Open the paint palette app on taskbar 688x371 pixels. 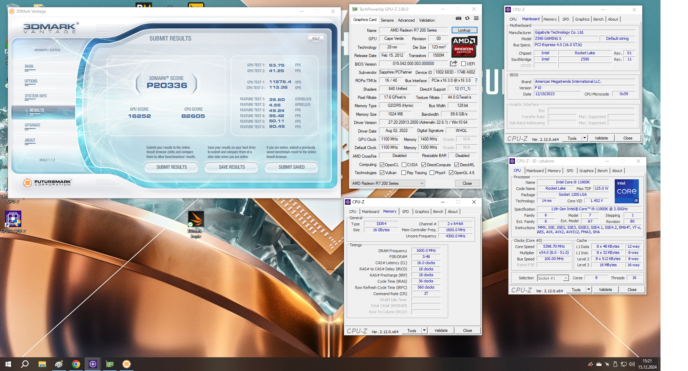pos(59,364)
